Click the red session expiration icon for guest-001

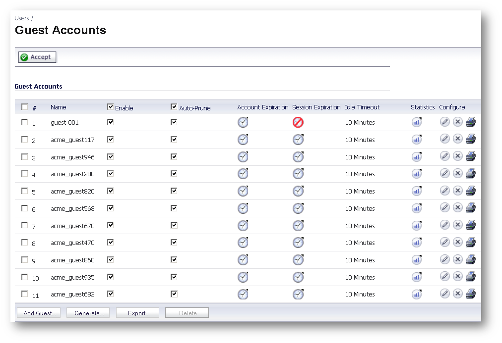pyautogui.click(x=298, y=122)
